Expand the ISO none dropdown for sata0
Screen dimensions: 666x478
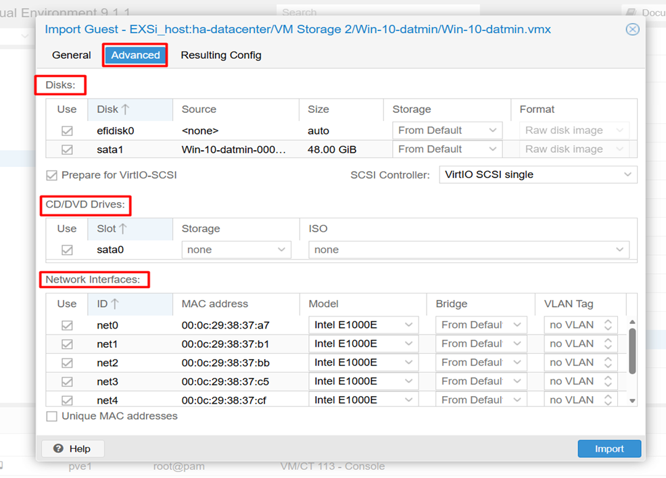pos(469,250)
